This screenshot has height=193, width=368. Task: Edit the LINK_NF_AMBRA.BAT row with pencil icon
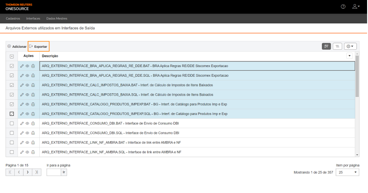[22, 142]
